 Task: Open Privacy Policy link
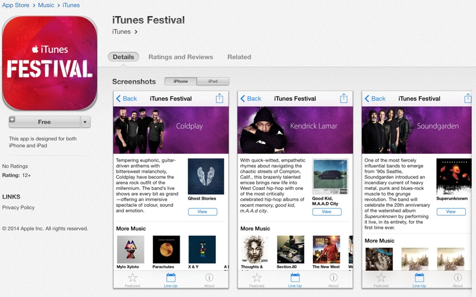coord(18,207)
